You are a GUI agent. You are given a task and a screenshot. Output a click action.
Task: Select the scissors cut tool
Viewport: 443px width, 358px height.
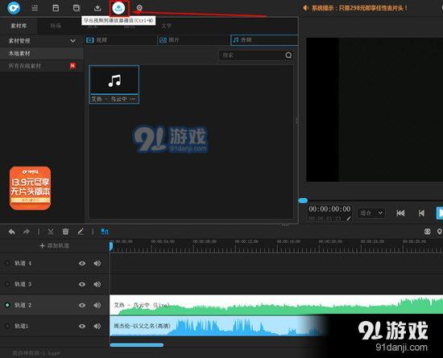51,232
